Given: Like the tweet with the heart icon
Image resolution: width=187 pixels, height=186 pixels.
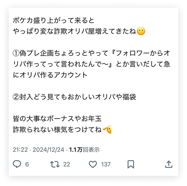Looking at the screenshot, I should pos(93,164).
